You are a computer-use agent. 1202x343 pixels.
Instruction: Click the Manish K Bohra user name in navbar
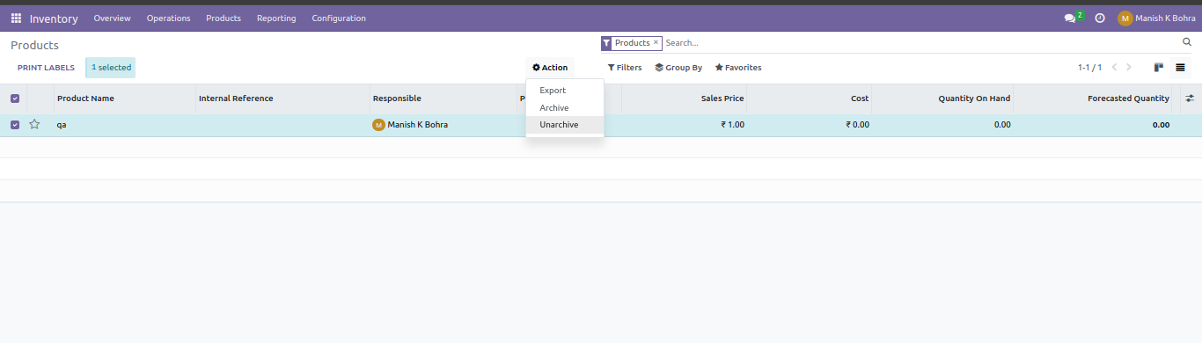1165,18
